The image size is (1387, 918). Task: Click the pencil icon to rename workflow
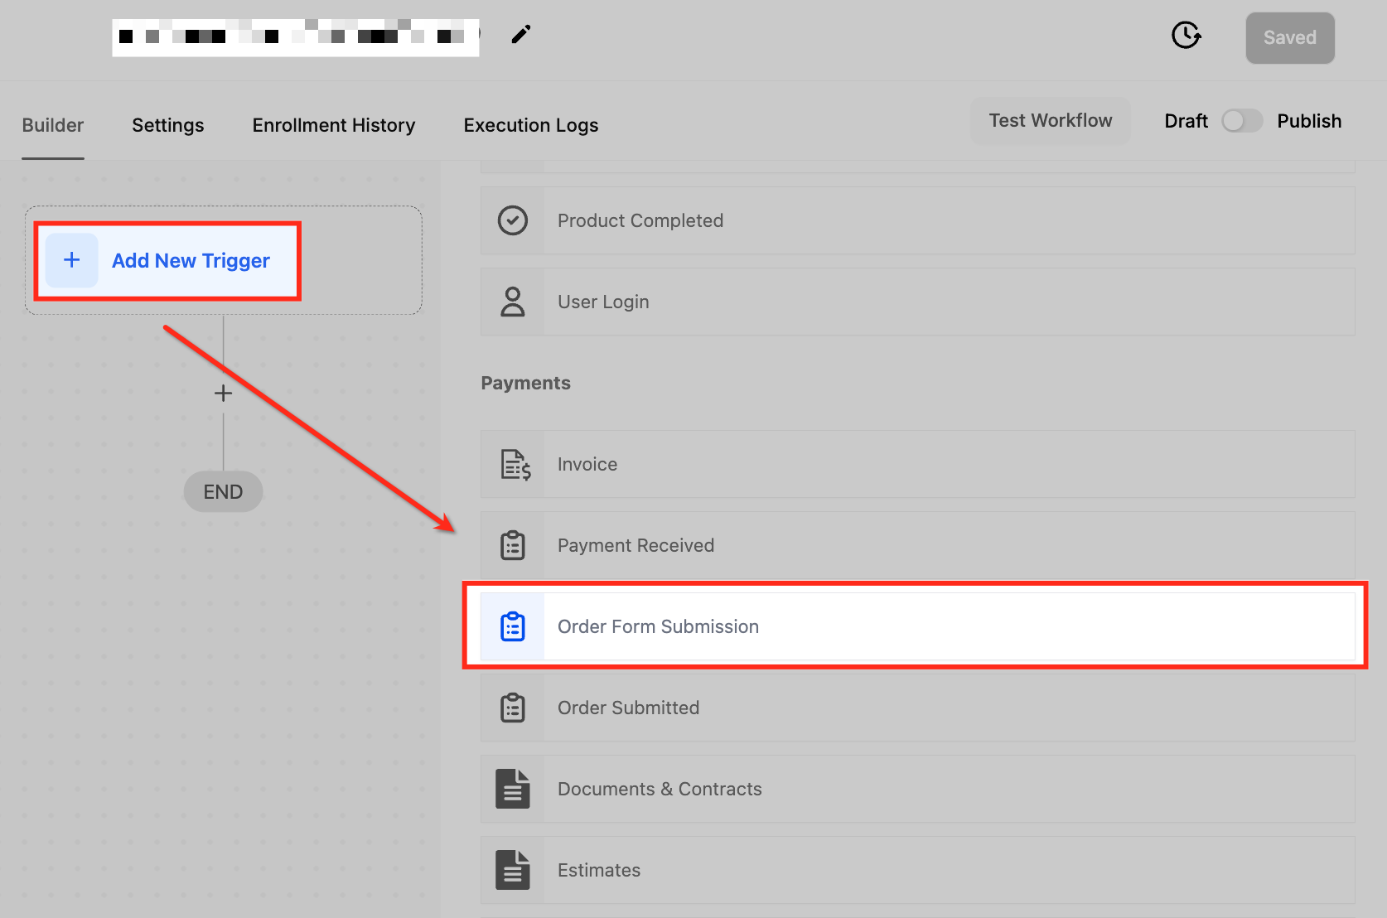click(x=520, y=35)
